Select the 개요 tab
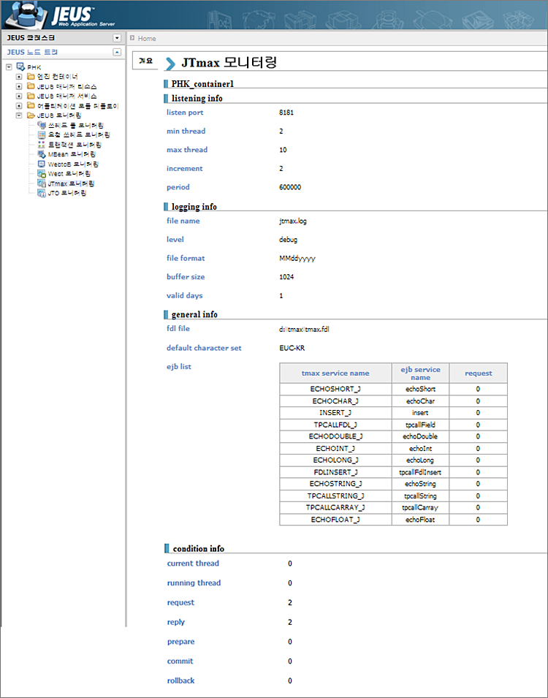The width and height of the screenshot is (548, 698). [x=145, y=61]
